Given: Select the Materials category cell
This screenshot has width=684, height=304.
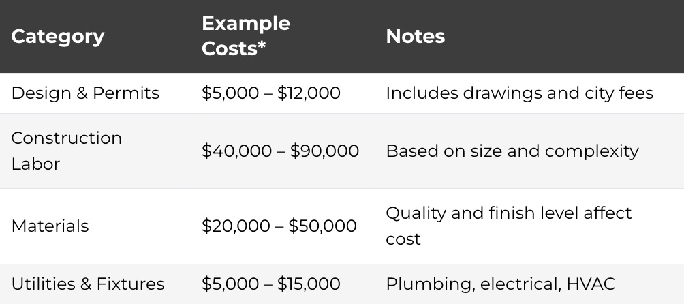Looking at the screenshot, I should 50,226.
